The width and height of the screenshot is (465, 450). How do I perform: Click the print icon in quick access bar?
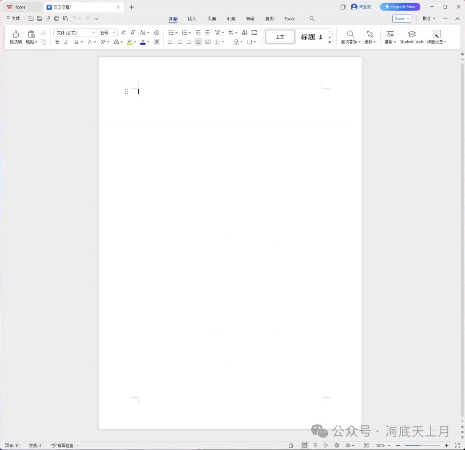tap(57, 19)
